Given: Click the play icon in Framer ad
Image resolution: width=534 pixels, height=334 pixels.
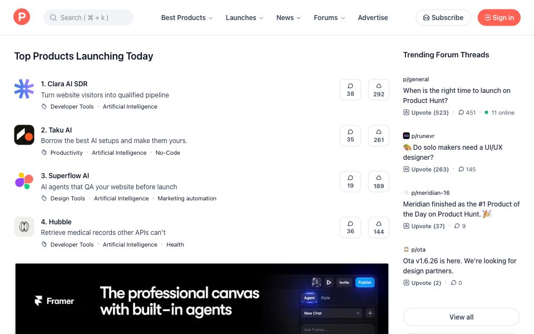Looking at the screenshot, I should click(x=329, y=282).
